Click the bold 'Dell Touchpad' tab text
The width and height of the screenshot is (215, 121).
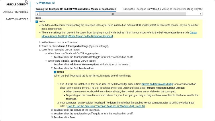point(82,68)
